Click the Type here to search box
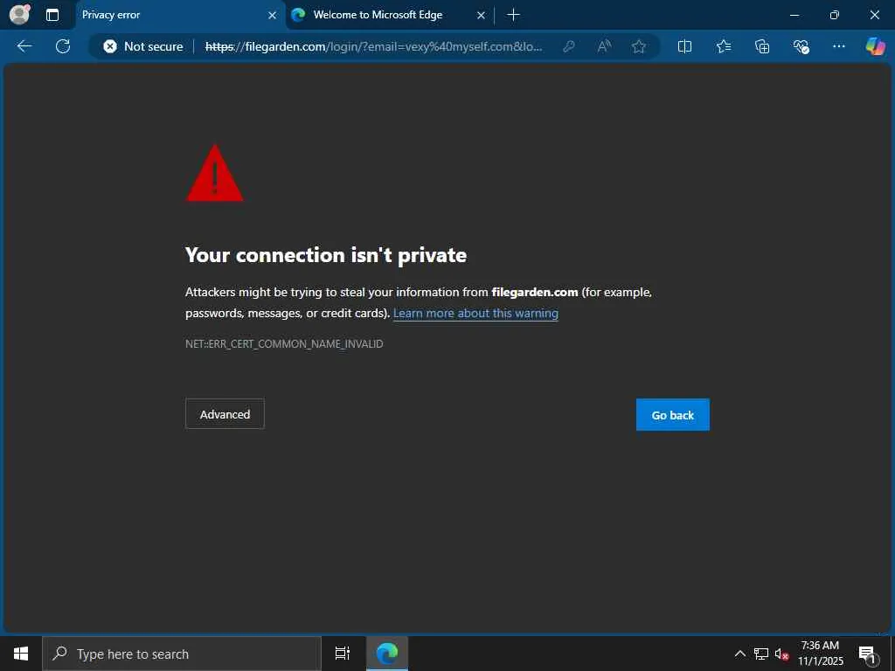Image resolution: width=895 pixels, height=671 pixels. click(182, 654)
